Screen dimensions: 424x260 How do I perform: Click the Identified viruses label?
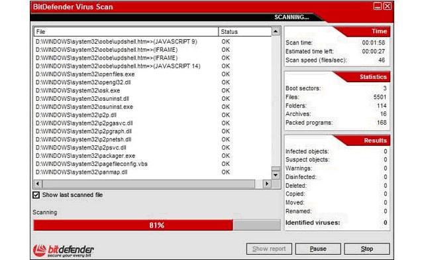pos(313,223)
